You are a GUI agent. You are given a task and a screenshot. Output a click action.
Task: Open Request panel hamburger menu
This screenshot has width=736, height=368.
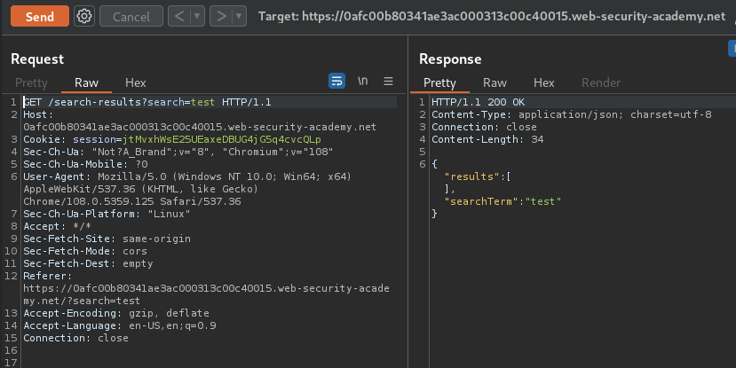388,81
